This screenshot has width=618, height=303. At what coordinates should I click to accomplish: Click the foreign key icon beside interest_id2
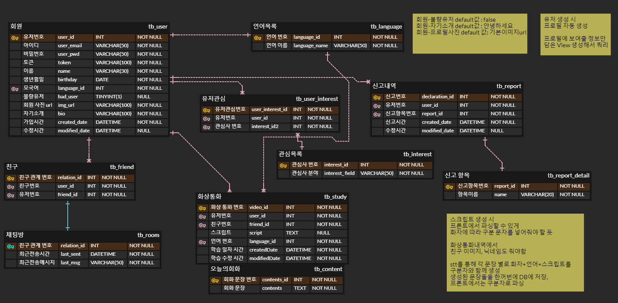207,127
